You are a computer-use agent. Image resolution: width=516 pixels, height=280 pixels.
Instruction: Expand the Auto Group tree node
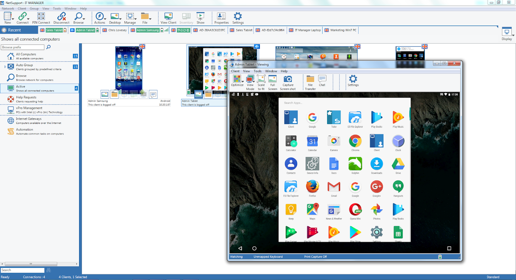(x=5, y=66)
